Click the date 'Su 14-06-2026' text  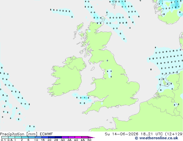click(122, 134)
